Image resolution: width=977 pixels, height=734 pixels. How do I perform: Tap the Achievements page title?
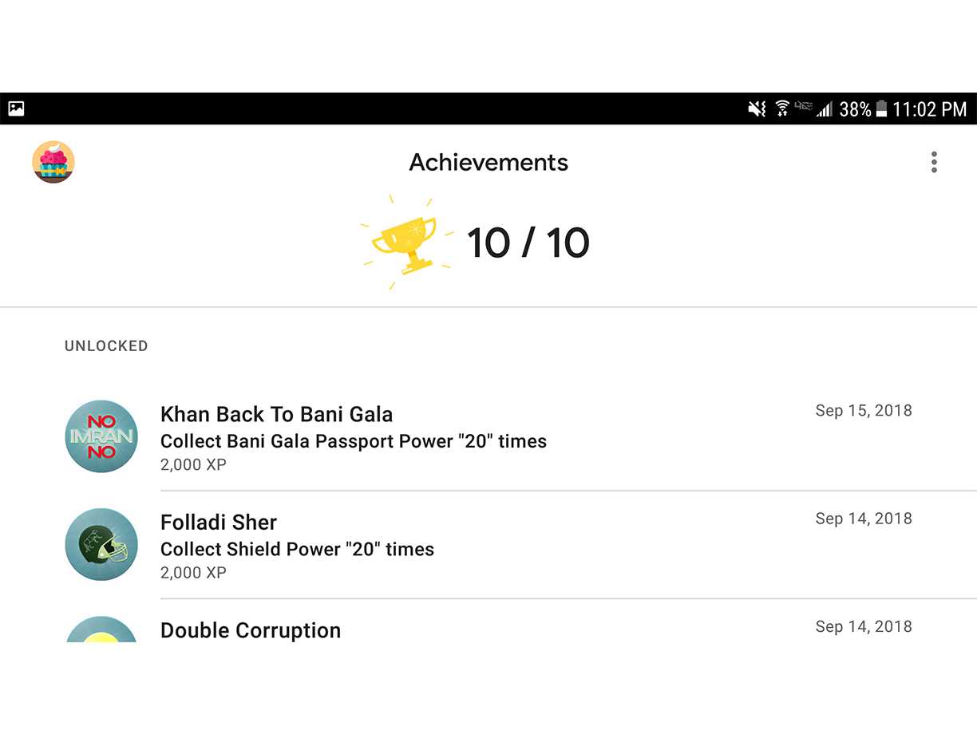point(489,162)
